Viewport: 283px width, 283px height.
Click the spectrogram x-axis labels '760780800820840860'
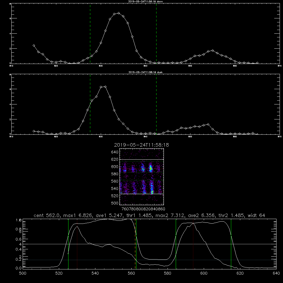143,209
